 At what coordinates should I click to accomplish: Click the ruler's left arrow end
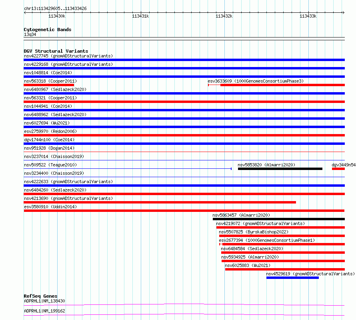click(x=25, y=12)
